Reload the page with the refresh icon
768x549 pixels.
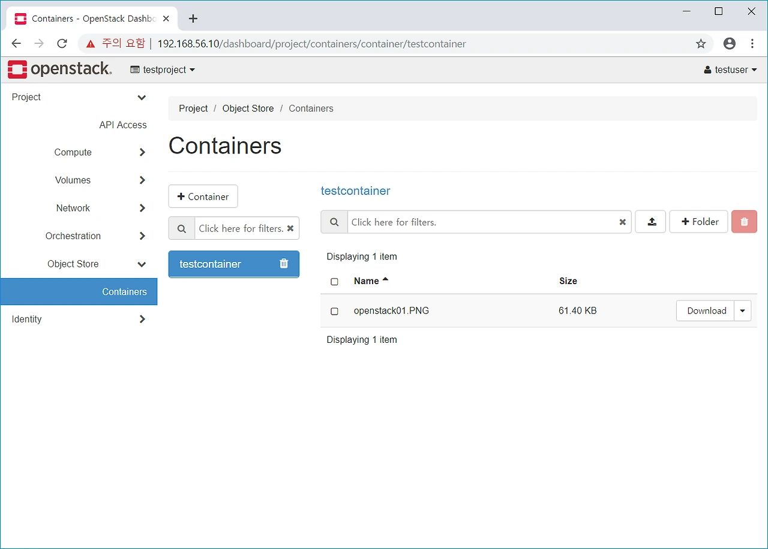62,43
